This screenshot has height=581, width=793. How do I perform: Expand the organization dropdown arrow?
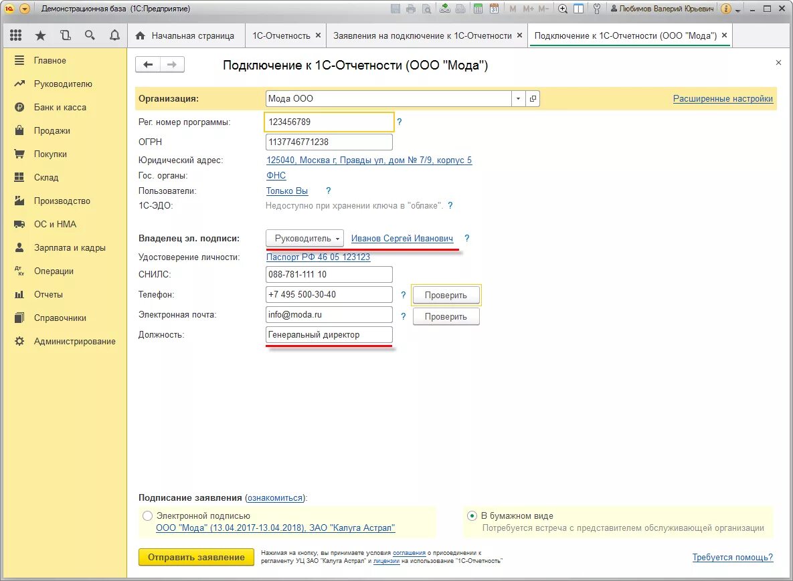pyautogui.click(x=519, y=98)
